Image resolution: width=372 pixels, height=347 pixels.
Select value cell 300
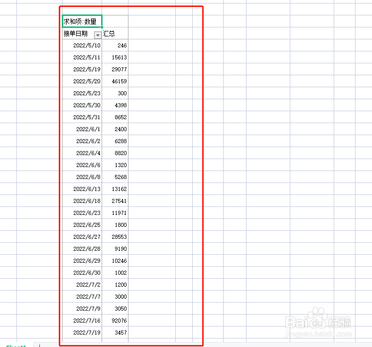115,93
